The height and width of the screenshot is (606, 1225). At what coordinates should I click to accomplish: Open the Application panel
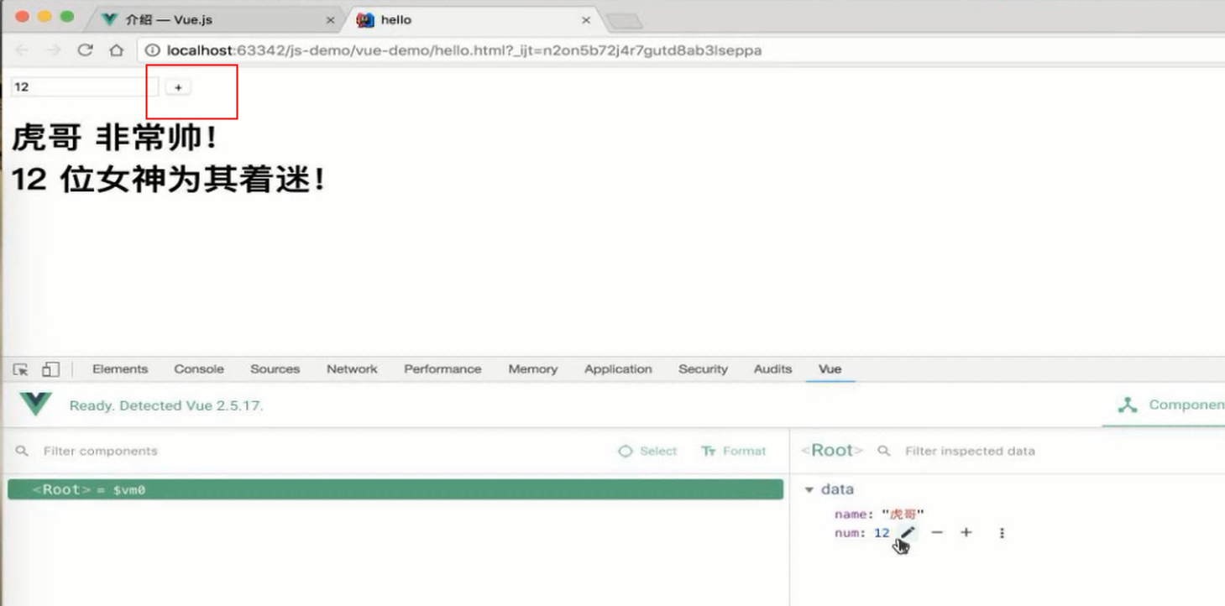tap(618, 369)
